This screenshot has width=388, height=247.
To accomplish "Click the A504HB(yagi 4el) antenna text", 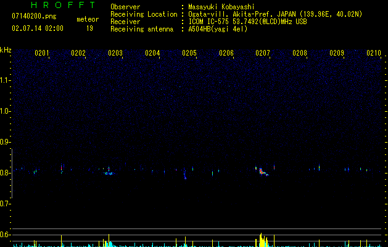I will coord(218,29).
